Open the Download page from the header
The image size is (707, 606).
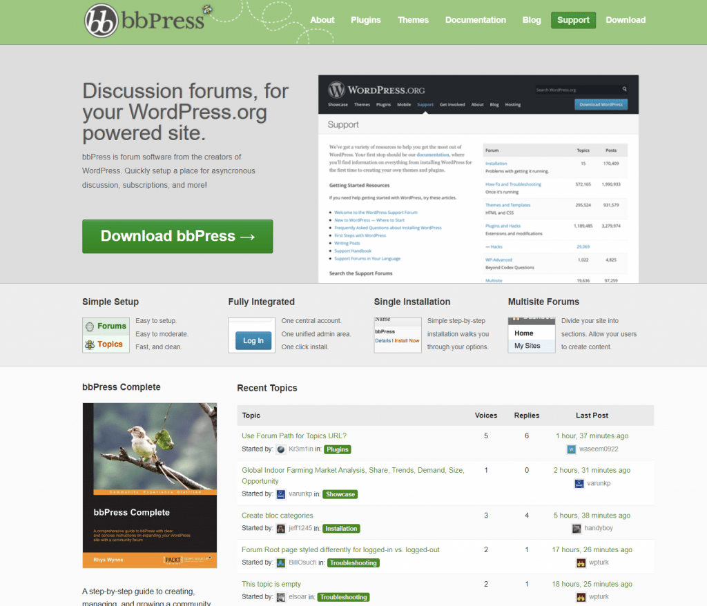pos(626,20)
